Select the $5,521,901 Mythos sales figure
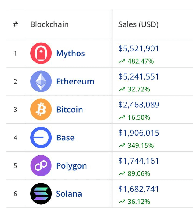Viewport: 193px width, 208px height. [x=139, y=49]
